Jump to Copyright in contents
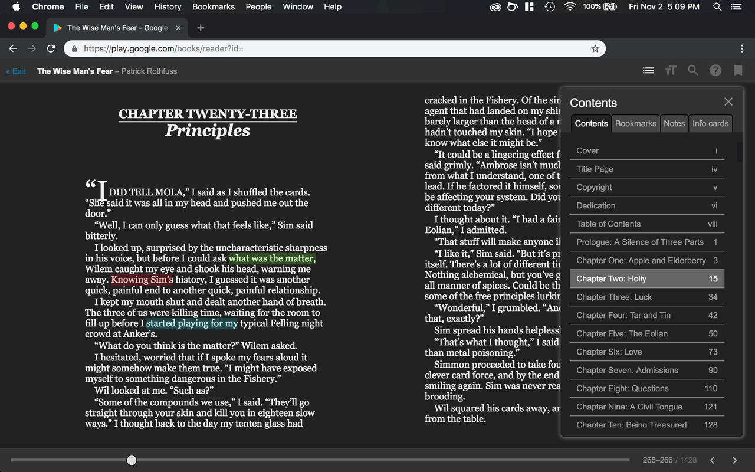This screenshot has width=755, height=472. tap(647, 187)
